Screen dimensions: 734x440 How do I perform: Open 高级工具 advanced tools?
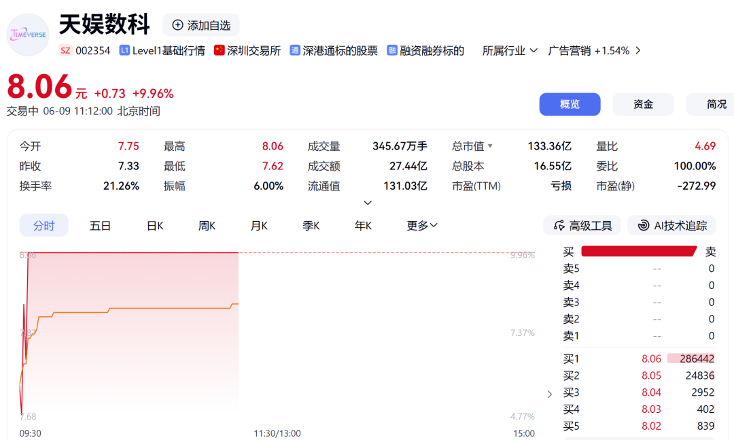tap(582, 225)
